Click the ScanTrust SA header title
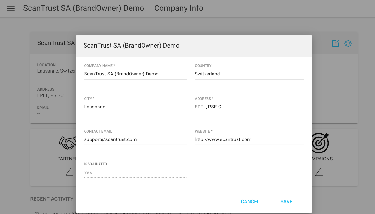 coord(84,8)
